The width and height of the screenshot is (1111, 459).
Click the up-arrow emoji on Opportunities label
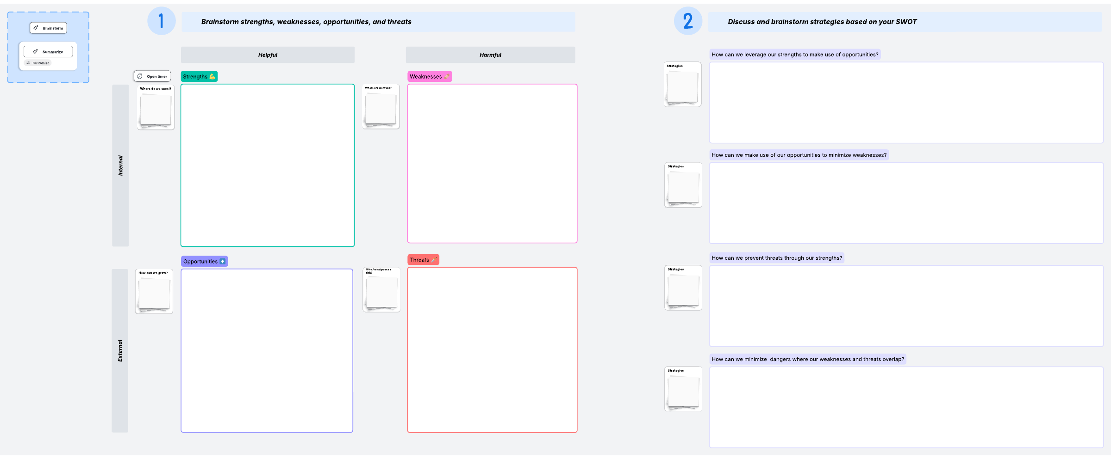pos(223,262)
